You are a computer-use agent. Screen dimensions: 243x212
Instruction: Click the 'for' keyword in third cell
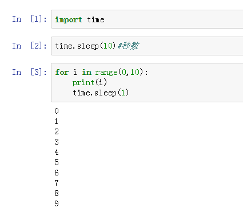point(62,72)
